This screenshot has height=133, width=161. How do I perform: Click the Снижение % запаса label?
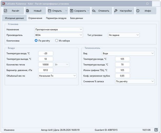(94, 81)
